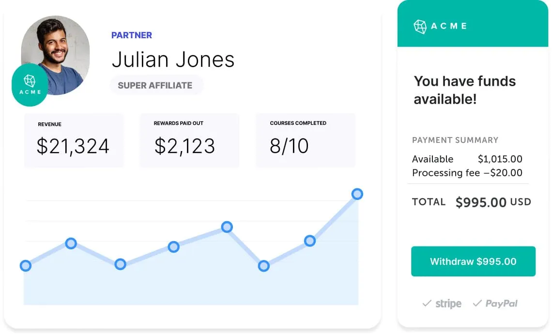
Task: Click the PARTNER label link
Action: [132, 35]
